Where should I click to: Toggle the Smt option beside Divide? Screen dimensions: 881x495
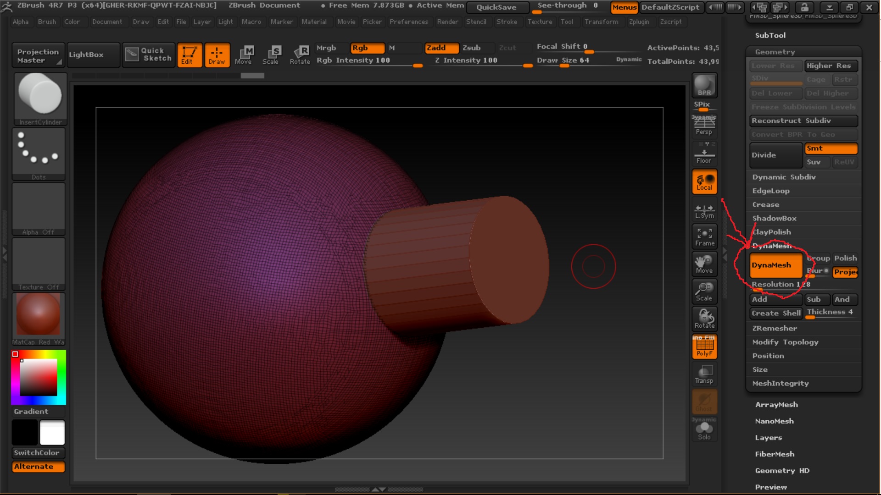click(x=831, y=148)
